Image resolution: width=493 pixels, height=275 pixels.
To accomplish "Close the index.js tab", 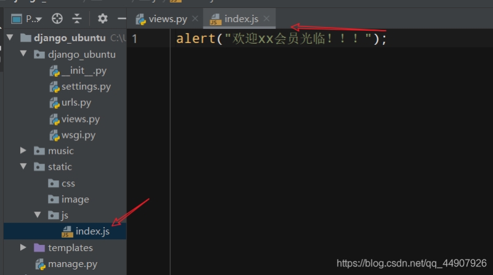I will point(266,19).
